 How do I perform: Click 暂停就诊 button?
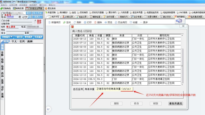click(x=28, y=37)
